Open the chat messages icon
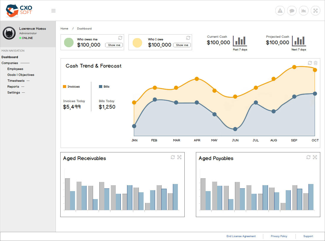The width and height of the screenshot is (325, 241). (x=292, y=11)
